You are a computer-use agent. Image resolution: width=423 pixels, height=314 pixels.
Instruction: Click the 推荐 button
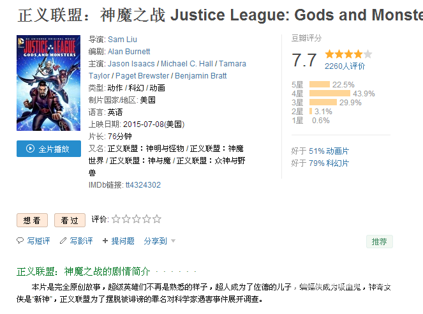[x=380, y=241]
